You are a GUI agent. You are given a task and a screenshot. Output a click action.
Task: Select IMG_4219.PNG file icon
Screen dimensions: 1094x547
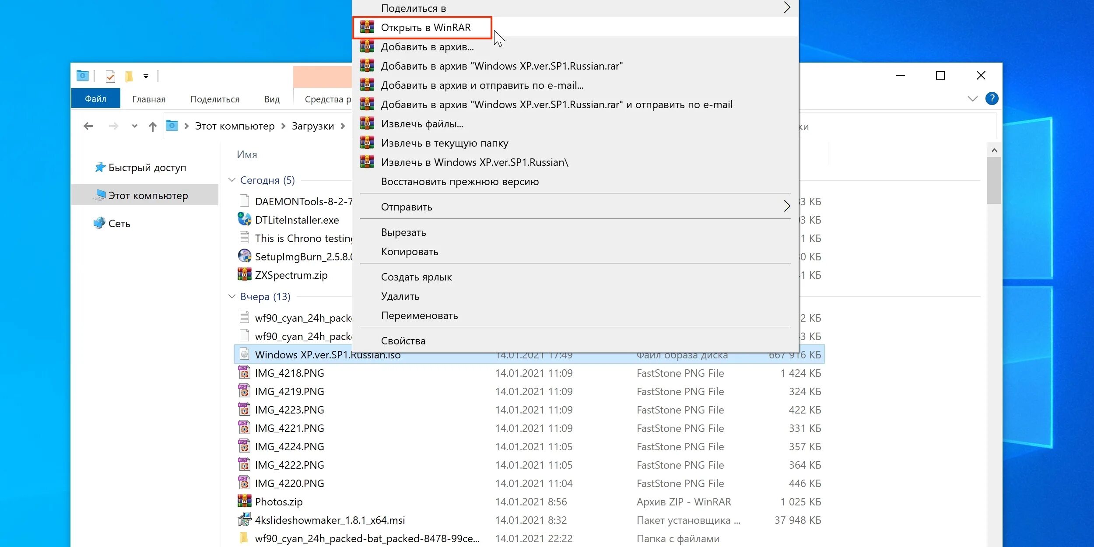244,391
